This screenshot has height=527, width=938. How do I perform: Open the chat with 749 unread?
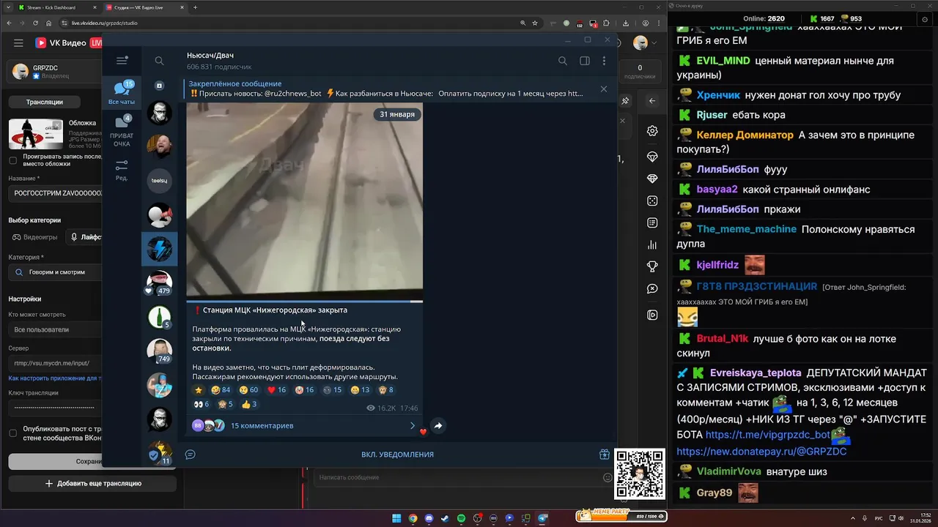[159, 351]
